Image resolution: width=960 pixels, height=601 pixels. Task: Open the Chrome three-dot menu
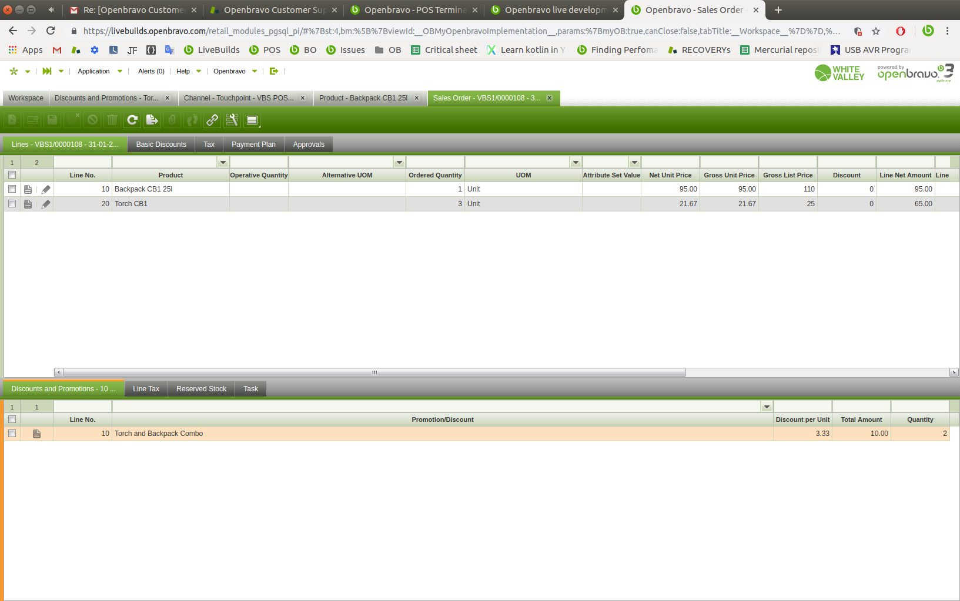947,31
